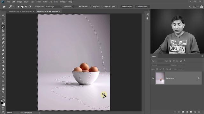Choose Intersect with Selection mode icon
Image resolution: width=204 pixels, height=114 pixels.
coord(30,7)
